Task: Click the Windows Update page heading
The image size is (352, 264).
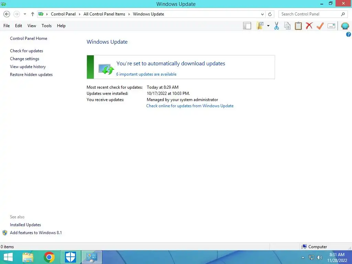Action: click(x=107, y=42)
